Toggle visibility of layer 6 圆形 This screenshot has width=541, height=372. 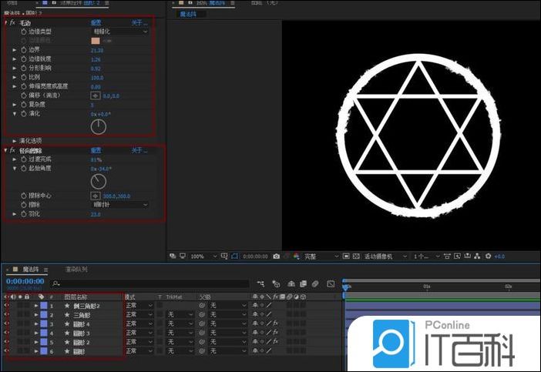click(x=7, y=350)
